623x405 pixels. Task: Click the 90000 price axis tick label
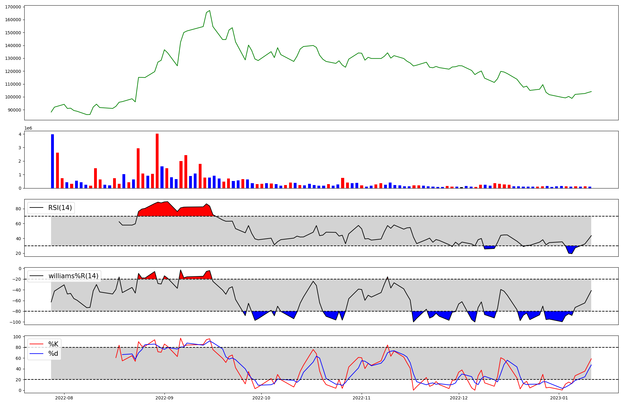tap(14, 110)
